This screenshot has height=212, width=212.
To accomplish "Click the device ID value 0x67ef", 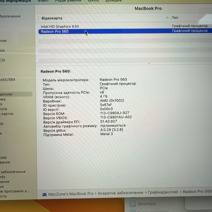I will coord(106,105).
